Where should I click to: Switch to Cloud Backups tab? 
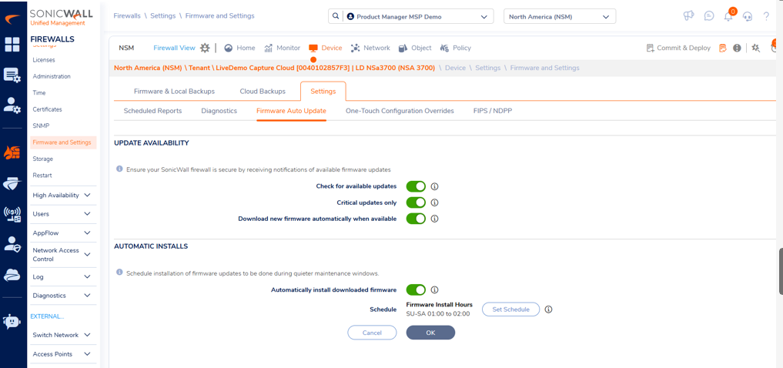263,92
